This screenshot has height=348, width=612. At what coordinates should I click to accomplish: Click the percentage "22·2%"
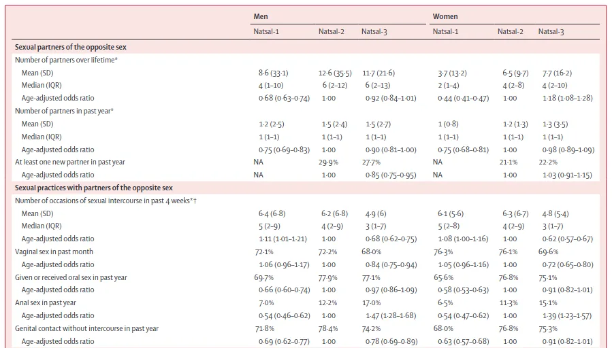(x=548, y=162)
